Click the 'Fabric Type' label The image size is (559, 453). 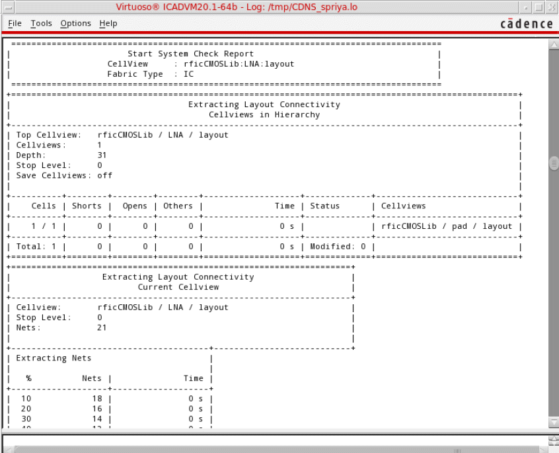[x=135, y=74]
